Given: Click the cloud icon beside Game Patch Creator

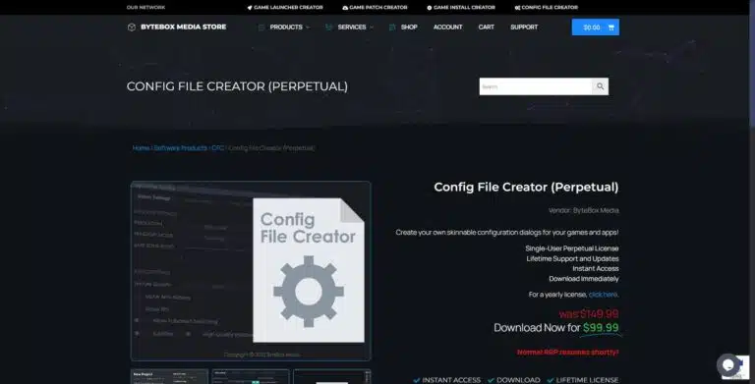Looking at the screenshot, I should point(345,8).
